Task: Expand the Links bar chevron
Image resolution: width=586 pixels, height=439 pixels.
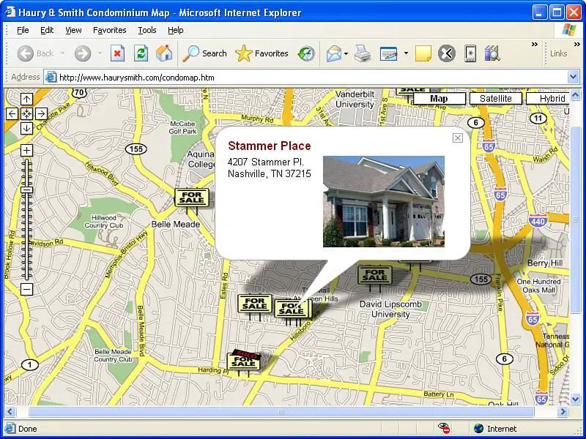Action: 577,45
